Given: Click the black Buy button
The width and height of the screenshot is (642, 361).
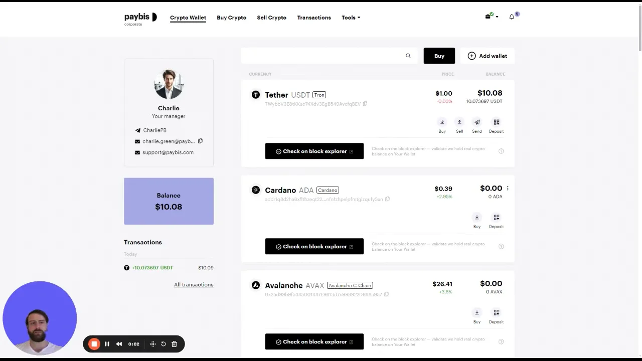Looking at the screenshot, I should [439, 56].
